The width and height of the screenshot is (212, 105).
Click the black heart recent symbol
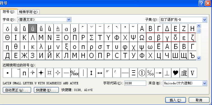tap(176, 73)
